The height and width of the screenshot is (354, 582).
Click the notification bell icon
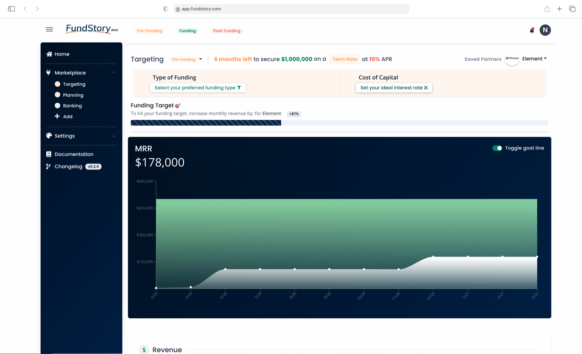pos(532,31)
